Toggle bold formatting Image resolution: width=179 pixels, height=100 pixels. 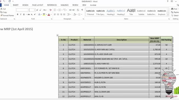coord(18,14)
